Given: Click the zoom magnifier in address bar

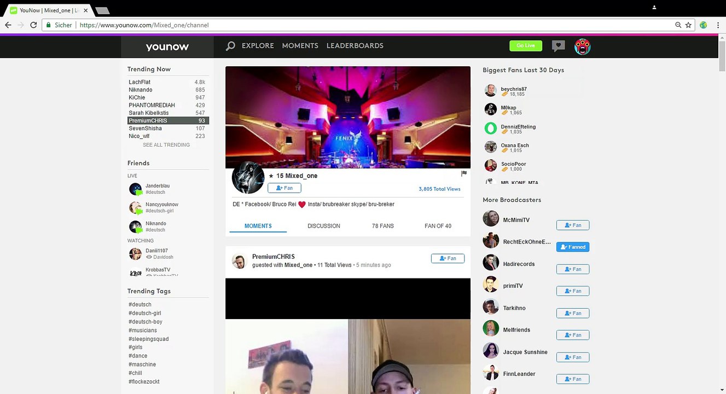Looking at the screenshot, I should click(678, 25).
